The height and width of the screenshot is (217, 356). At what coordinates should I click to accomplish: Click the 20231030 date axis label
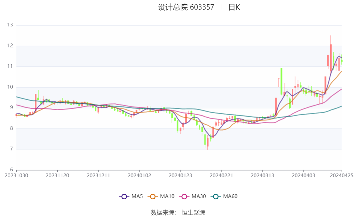coord(16,176)
